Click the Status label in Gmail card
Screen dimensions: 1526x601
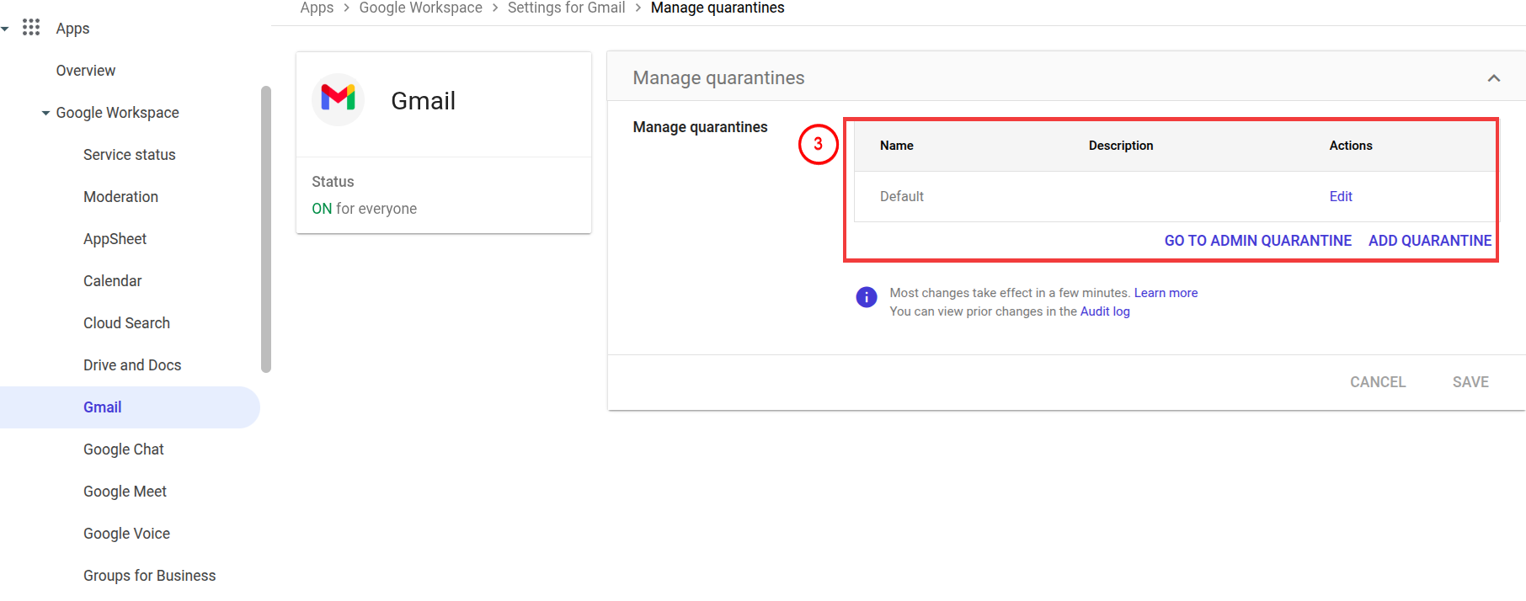[333, 182]
